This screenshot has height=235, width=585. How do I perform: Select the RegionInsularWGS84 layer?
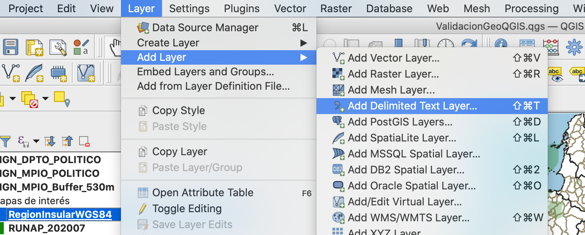pos(60,214)
